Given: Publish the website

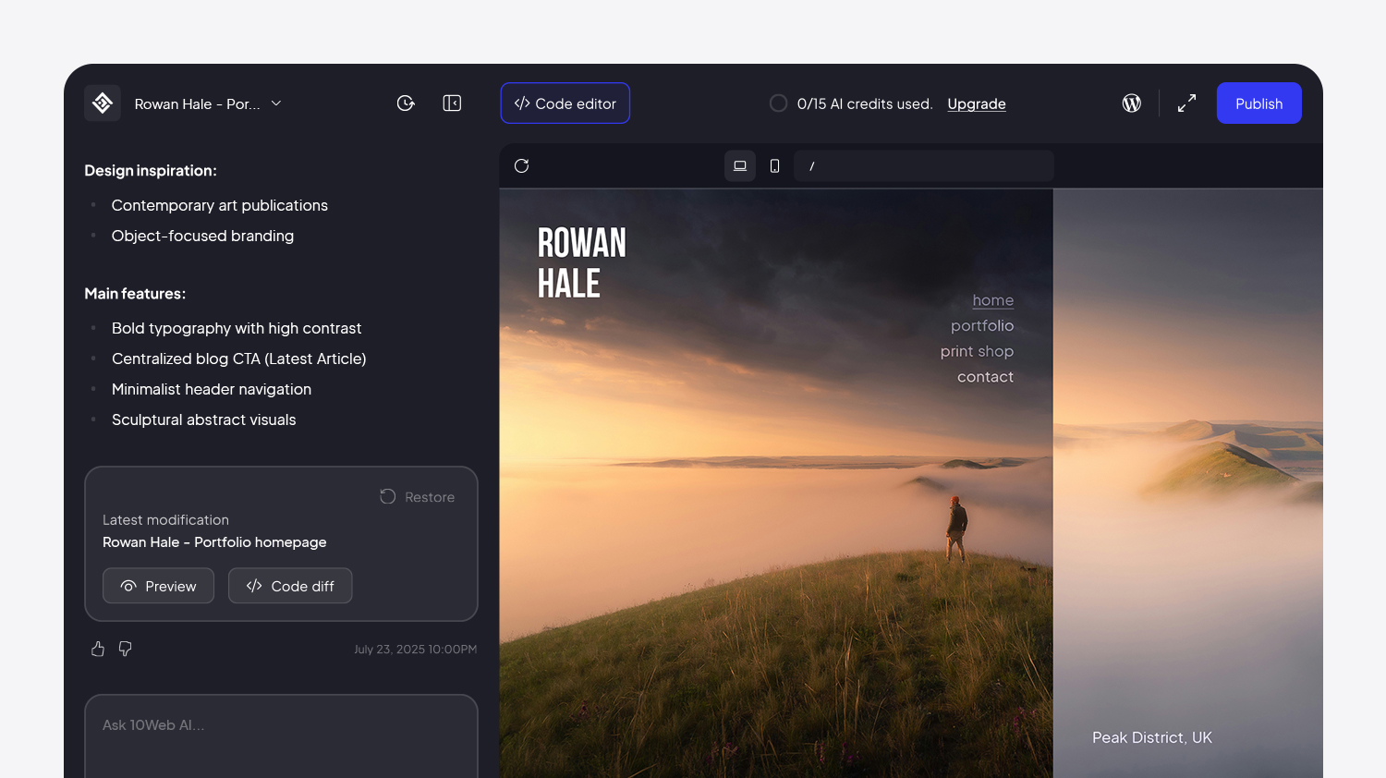Looking at the screenshot, I should [1258, 103].
